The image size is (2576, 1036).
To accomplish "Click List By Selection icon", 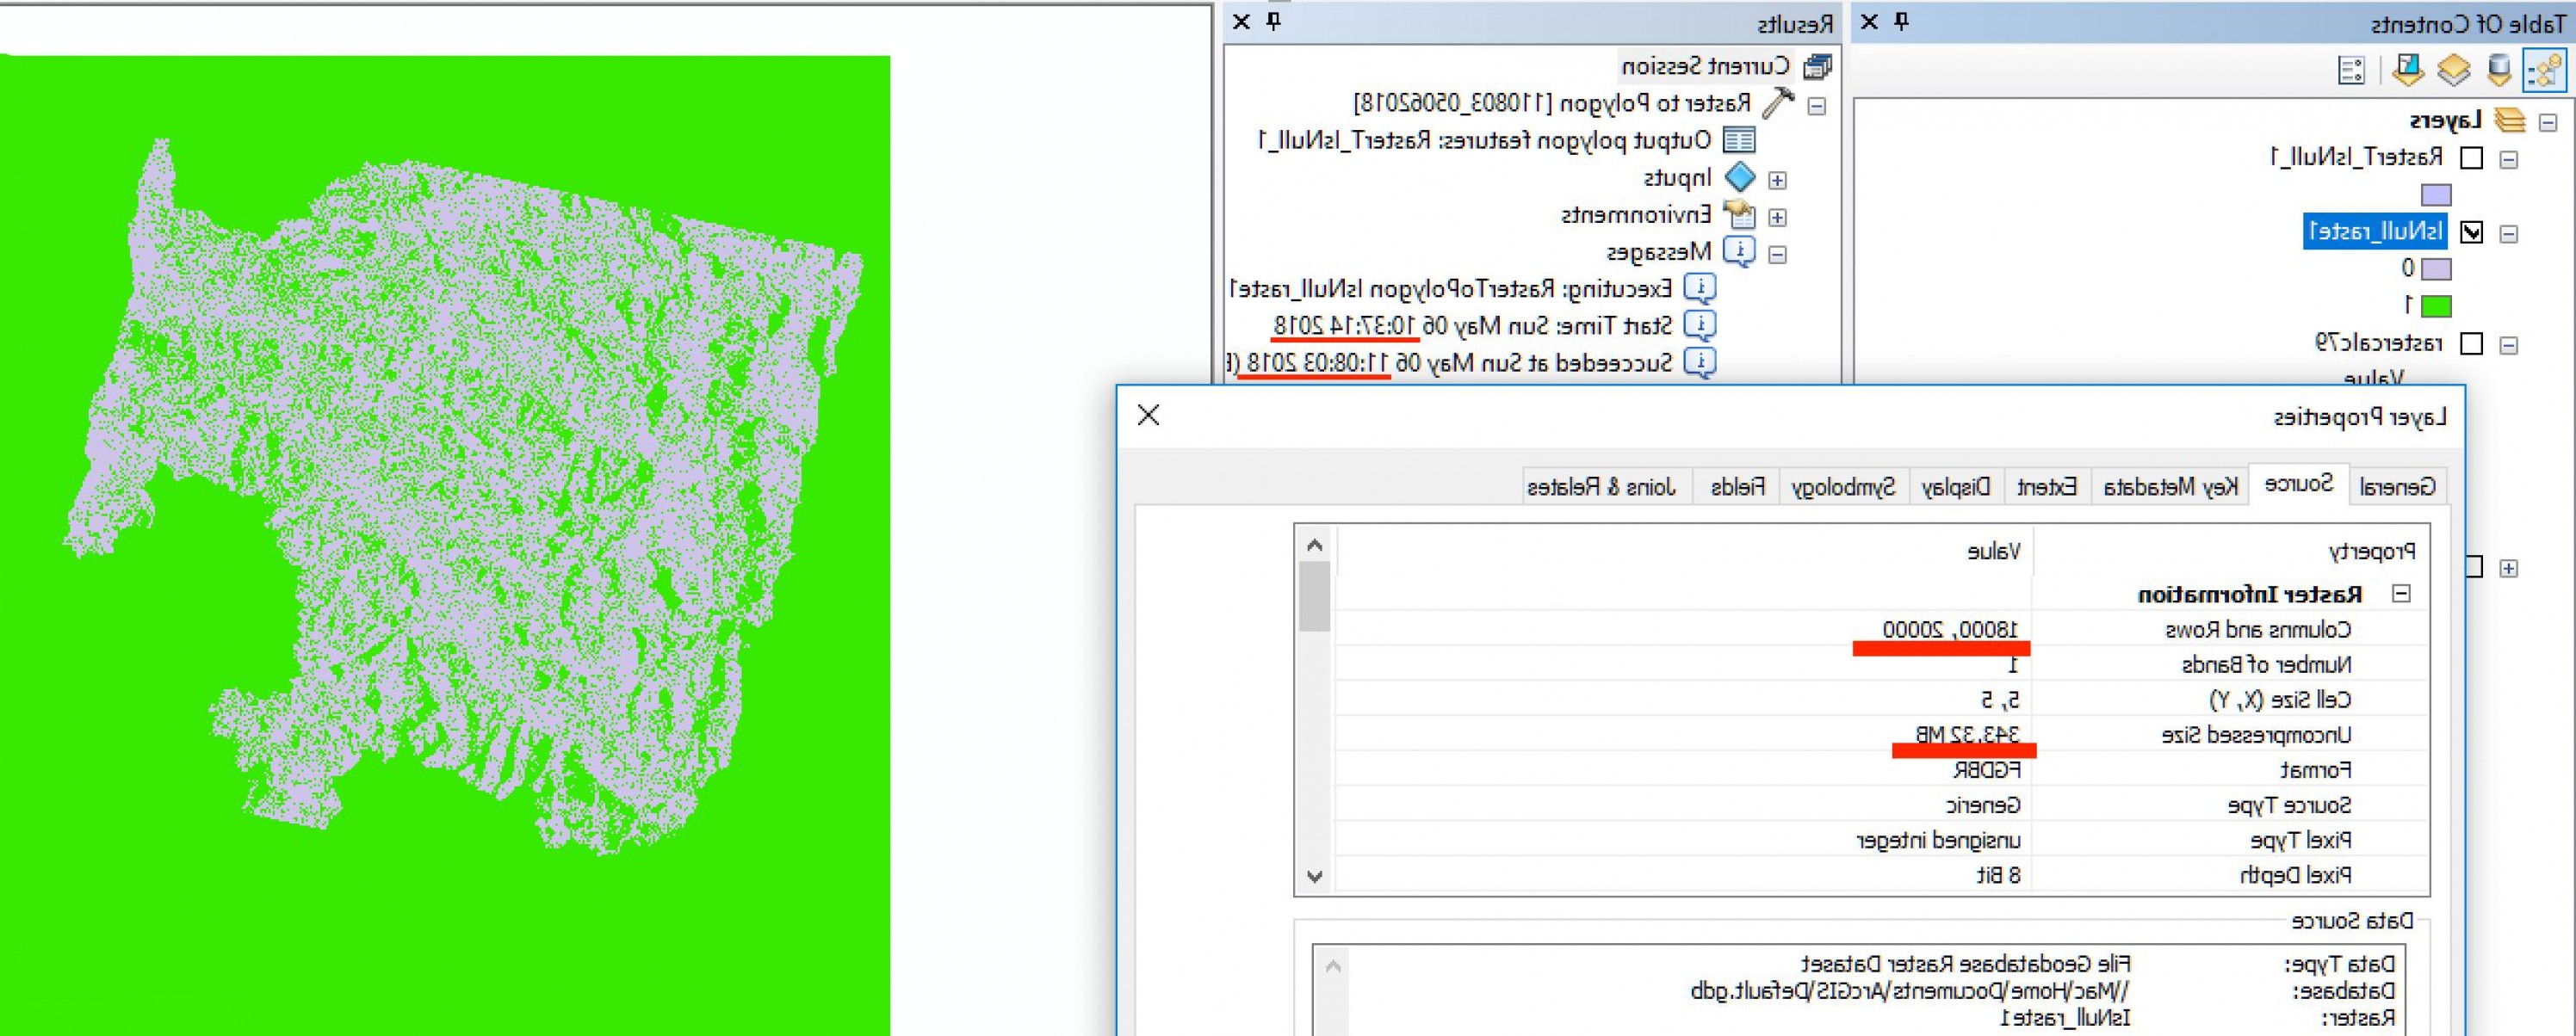I will click(x=2407, y=70).
